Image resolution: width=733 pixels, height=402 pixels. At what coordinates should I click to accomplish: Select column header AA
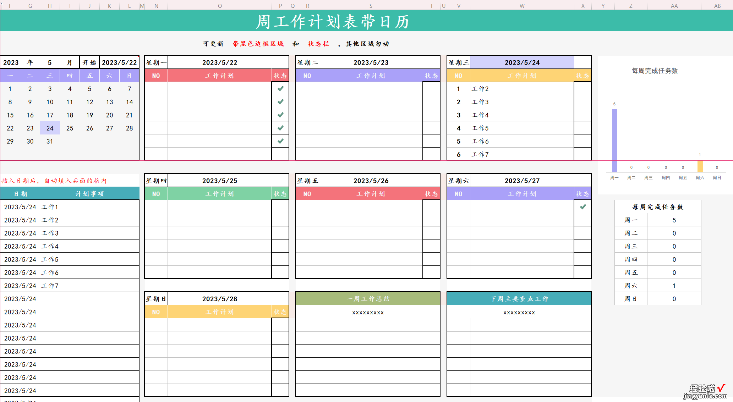pyautogui.click(x=674, y=6)
